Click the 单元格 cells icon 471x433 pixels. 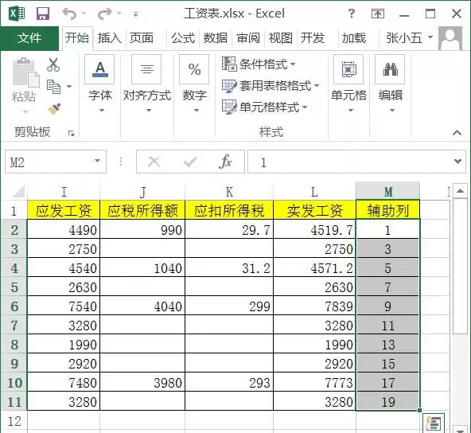[x=348, y=69]
